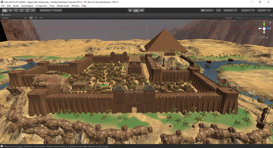Select the Move tool
Screen dimensions: 273x148
click(10, 11)
